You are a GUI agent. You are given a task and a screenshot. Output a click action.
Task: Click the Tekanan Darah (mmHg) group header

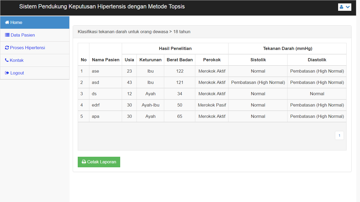(x=288, y=48)
